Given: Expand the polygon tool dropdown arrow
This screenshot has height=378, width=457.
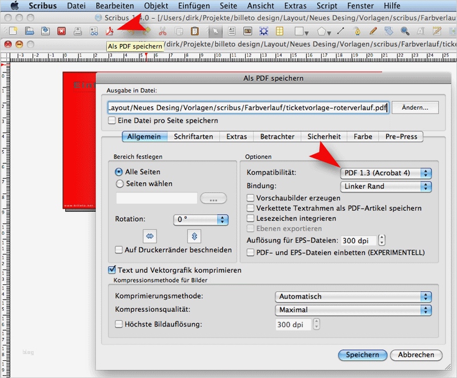Looking at the screenshot, I should pyautogui.click(x=329, y=33).
